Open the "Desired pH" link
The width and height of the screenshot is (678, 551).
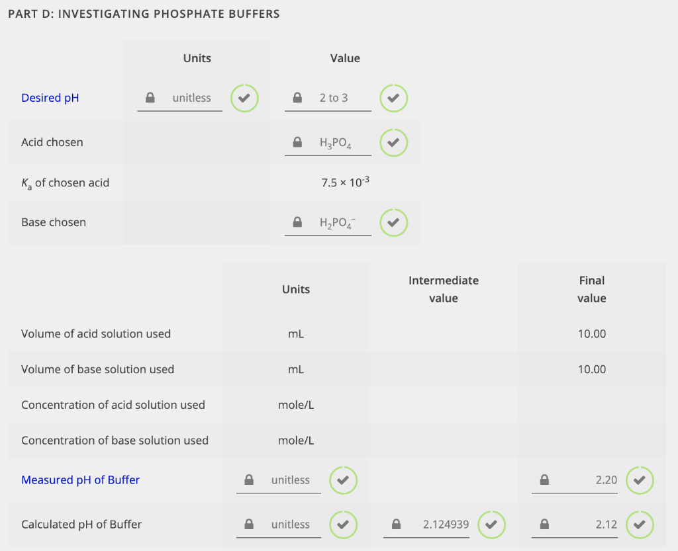pos(50,97)
